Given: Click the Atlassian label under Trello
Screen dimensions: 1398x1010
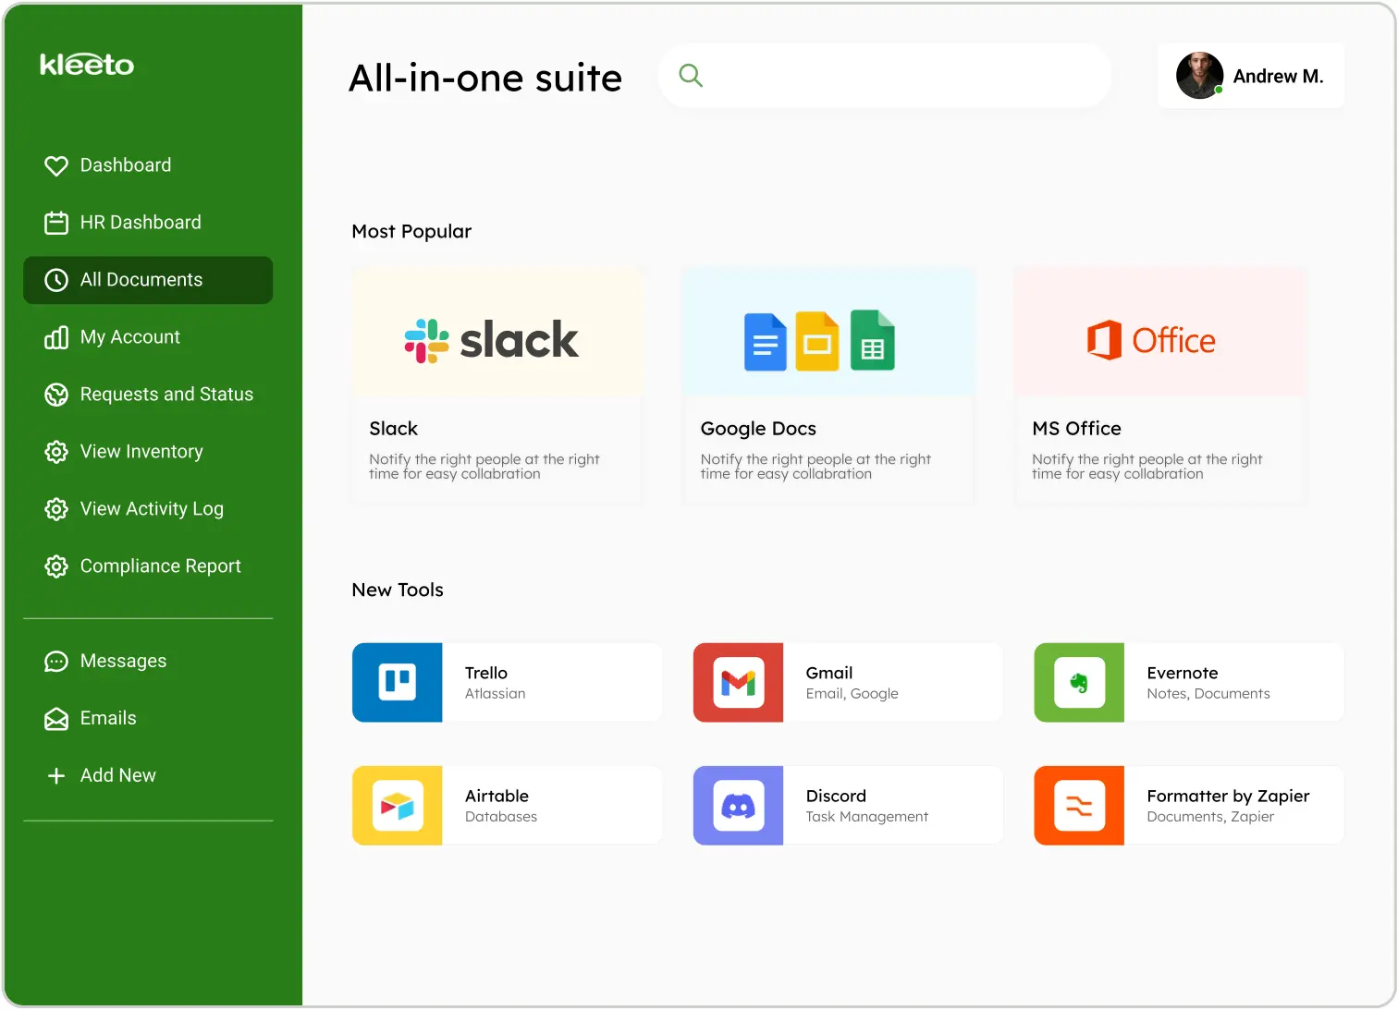Looking at the screenshot, I should 495,694.
